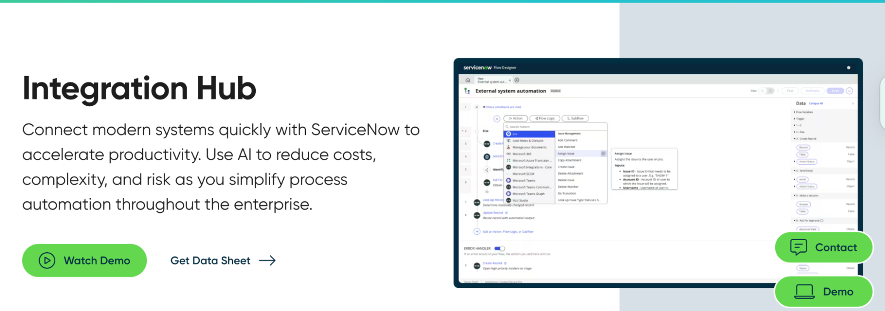The width and height of the screenshot is (885, 311).
Task: Click the green Demo button
Action: click(823, 292)
